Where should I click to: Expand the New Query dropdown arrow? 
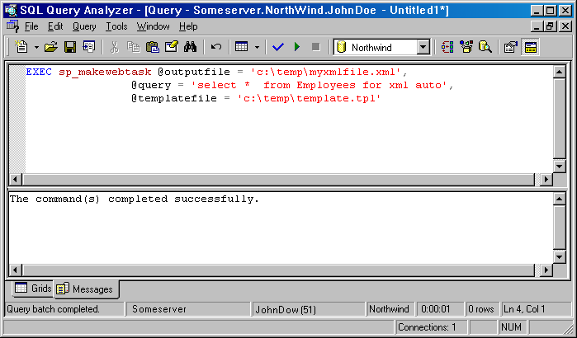(35, 48)
